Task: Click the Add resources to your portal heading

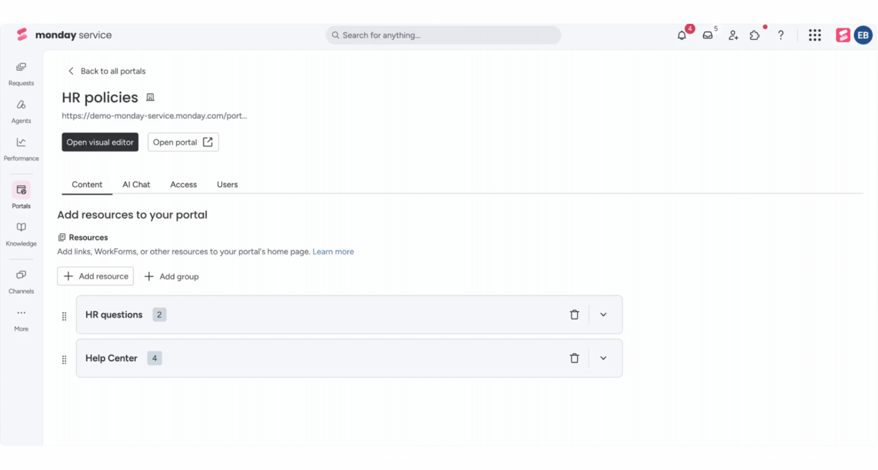Action: pos(133,215)
